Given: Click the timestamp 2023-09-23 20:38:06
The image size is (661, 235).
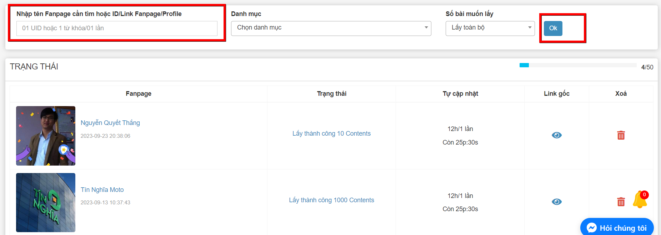Looking at the screenshot, I should point(105,136).
